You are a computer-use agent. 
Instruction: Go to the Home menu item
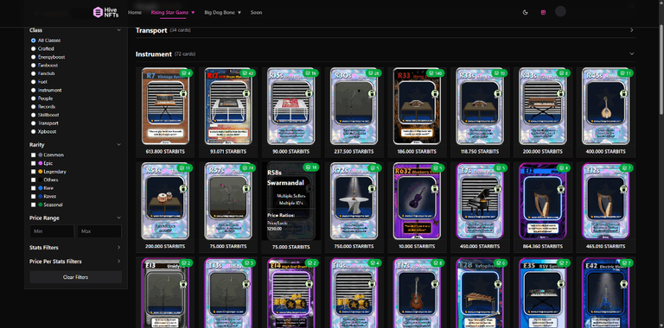pyautogui.click(x=135, y=12)
